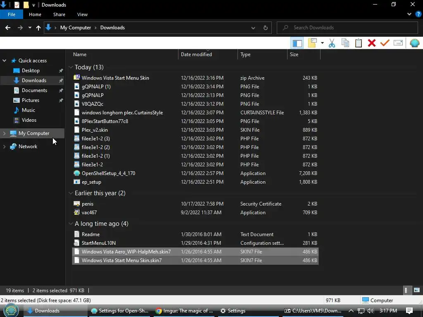
Task: Click Downloads in the address breadcrumb
Action: (112, 28)
